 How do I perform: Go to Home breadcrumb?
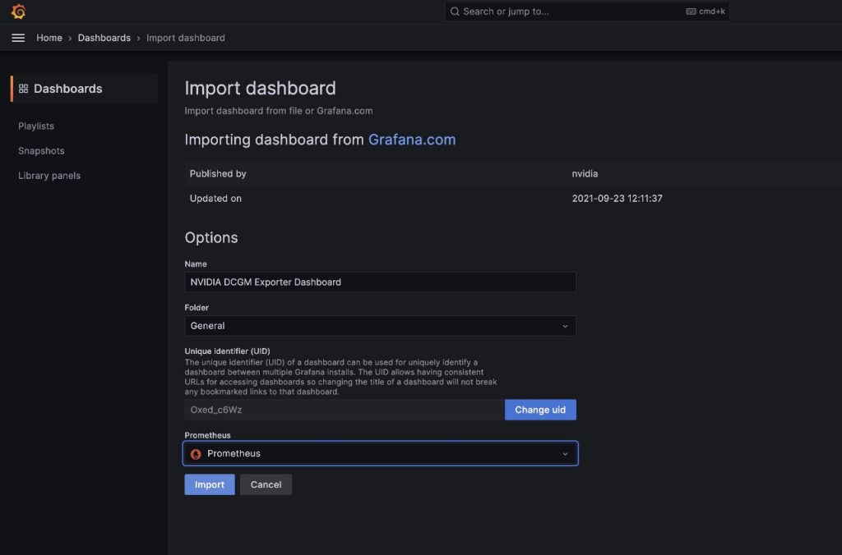coord(49,38)
